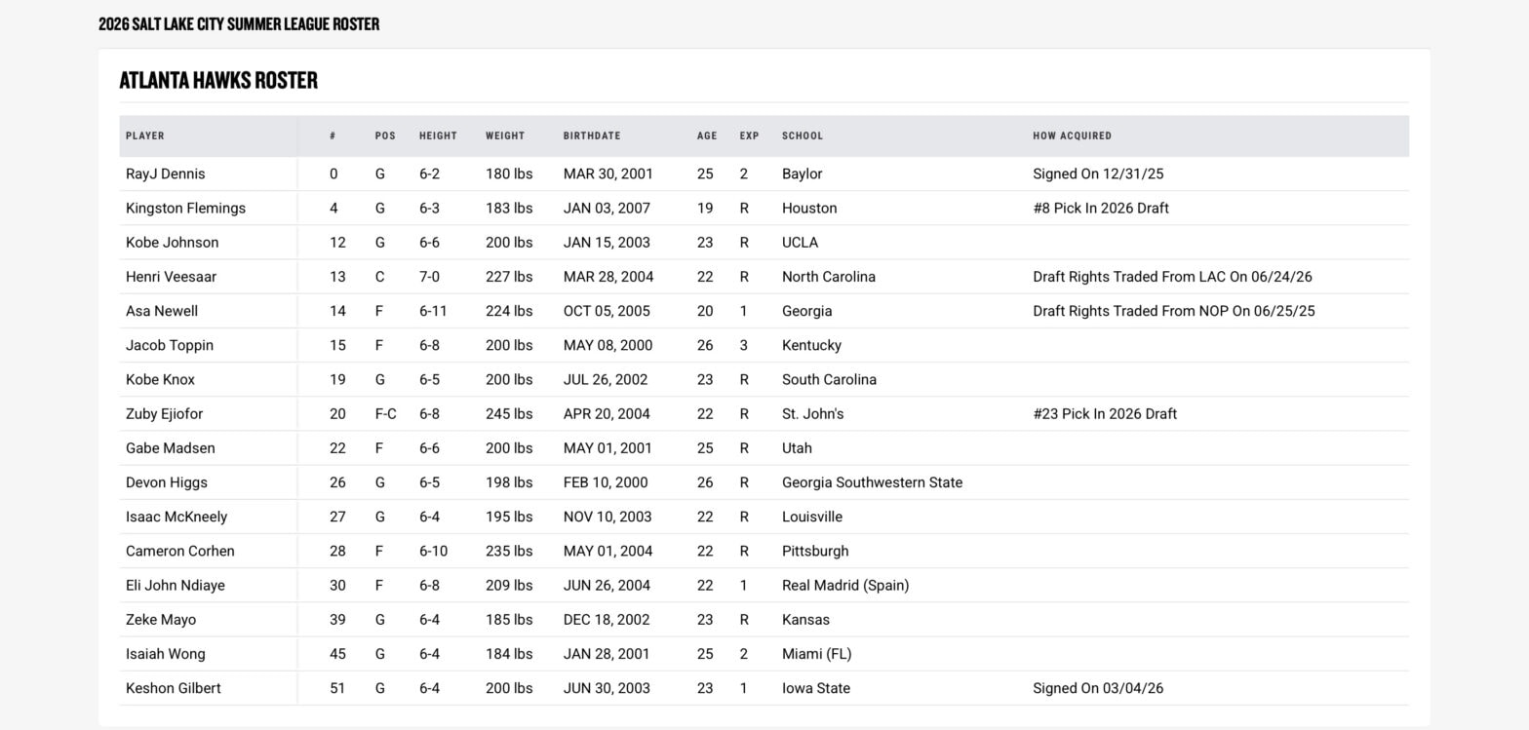Click birthdate MAR 30, 2001
The height and width of the screenshot is (730, 1529).
pyautogui.click(x=608, y=173)
